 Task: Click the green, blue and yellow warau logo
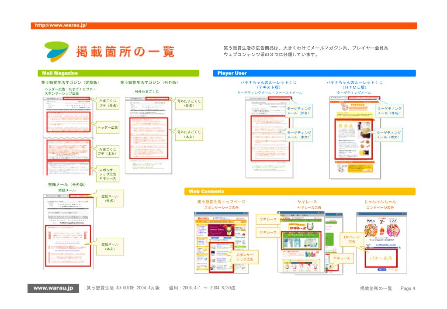point(57,52)
